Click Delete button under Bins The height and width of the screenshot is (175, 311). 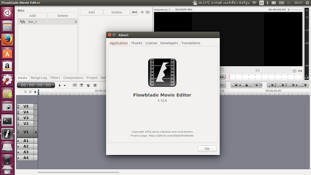(x=63, y=16)
